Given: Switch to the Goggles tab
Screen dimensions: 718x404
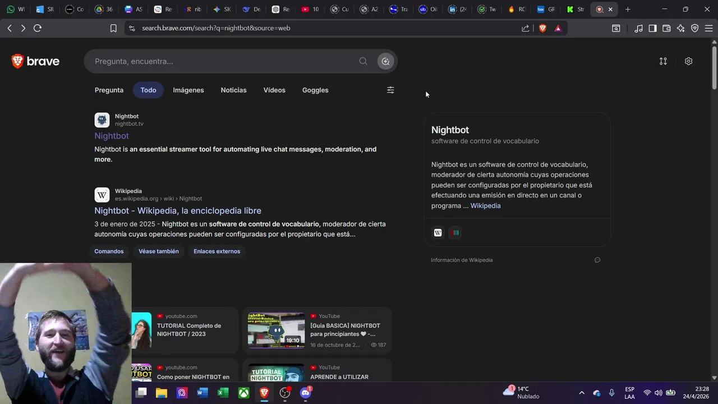Looking at the screenshot, I should [315, 90].
